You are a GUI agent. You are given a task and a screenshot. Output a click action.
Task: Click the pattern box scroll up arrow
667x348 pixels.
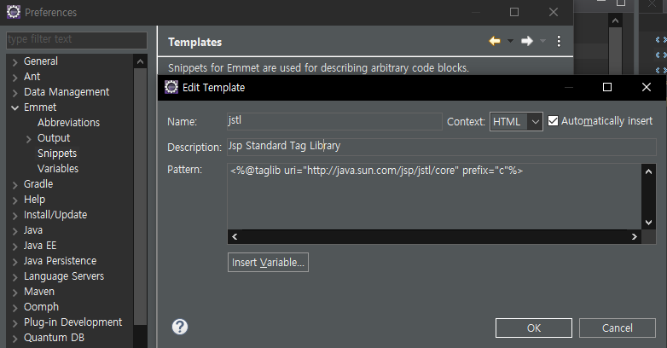tap(648, 171)
